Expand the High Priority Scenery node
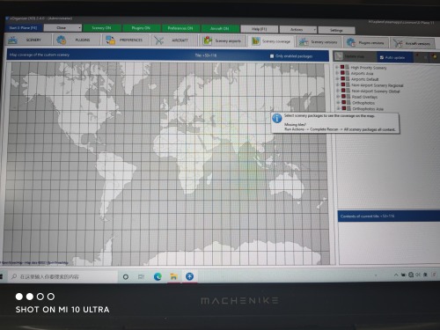Viewport: 440px width, 330px height. 337,67
